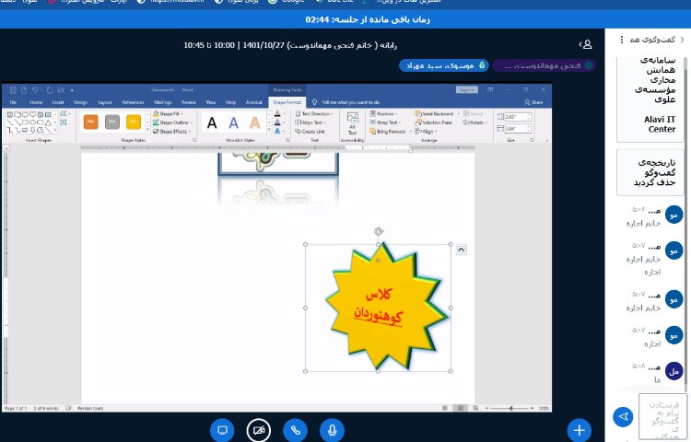Click the phone audio button
The image size is (691, 442).
tap(295, 430)
